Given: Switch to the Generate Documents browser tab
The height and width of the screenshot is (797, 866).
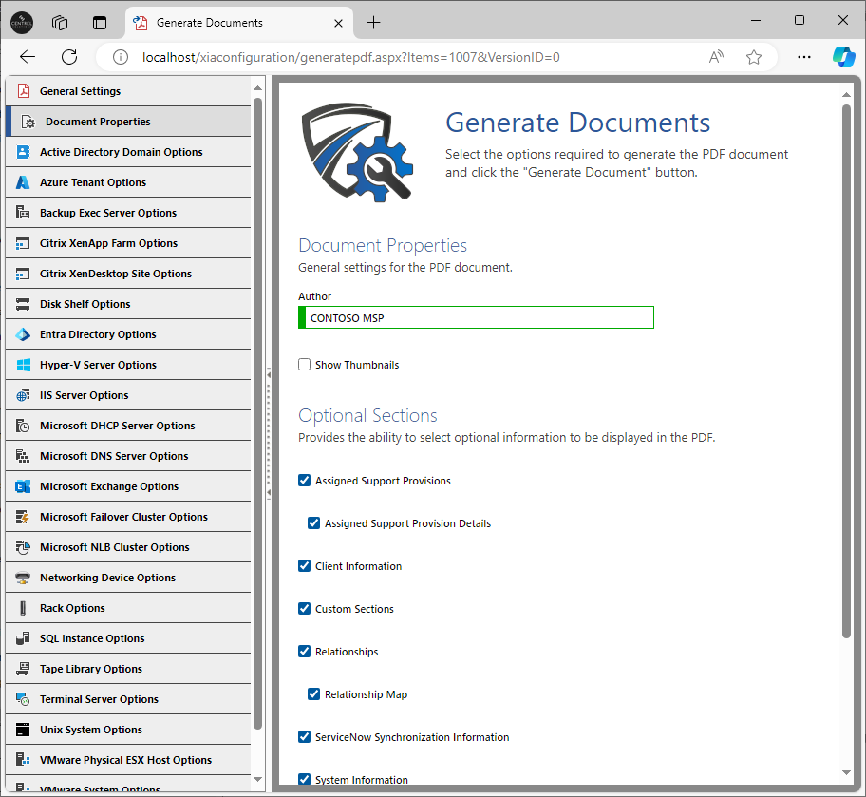Looking at the screenshot, I should [238, 23].
